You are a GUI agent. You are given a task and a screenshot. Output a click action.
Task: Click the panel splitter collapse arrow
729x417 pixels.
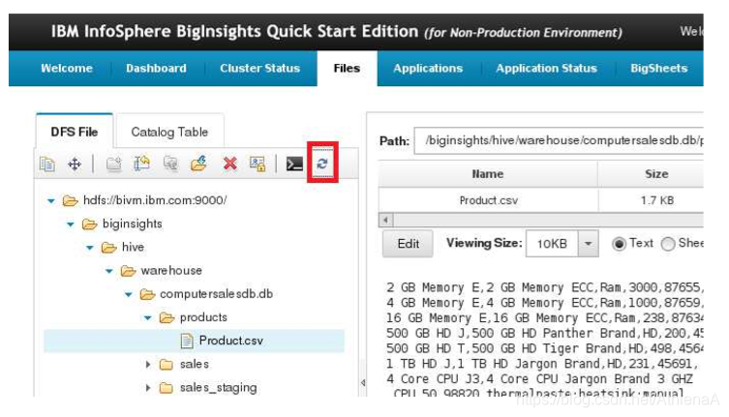click(x=363, y=382)
